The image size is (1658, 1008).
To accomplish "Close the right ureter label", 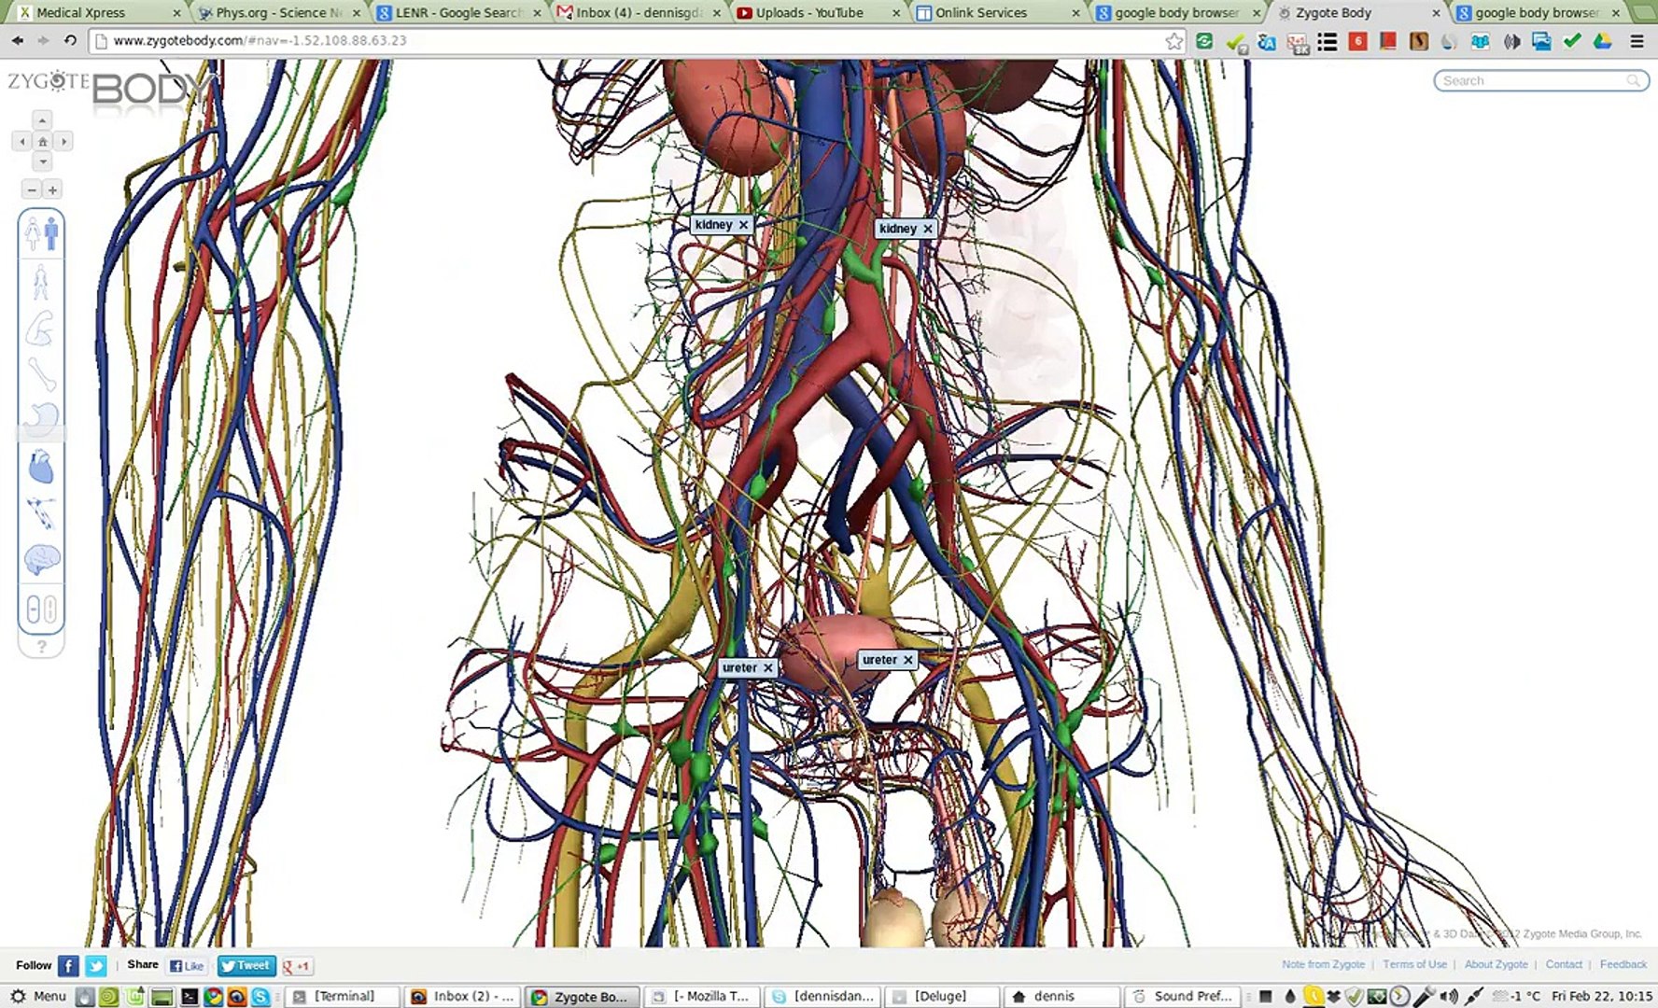I will [907, 660].
